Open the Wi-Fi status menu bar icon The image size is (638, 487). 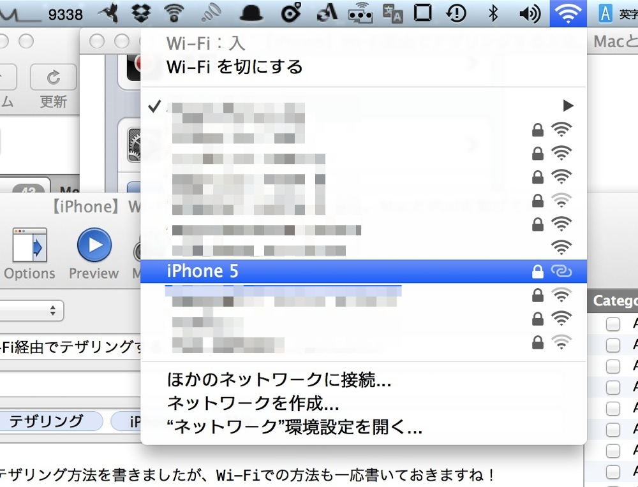coord(568,13)
